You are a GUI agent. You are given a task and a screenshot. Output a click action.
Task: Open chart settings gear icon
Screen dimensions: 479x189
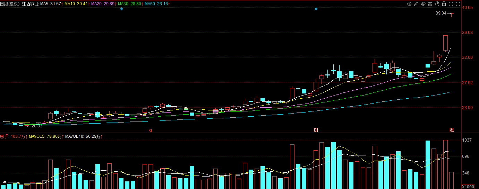coord(409,4)
